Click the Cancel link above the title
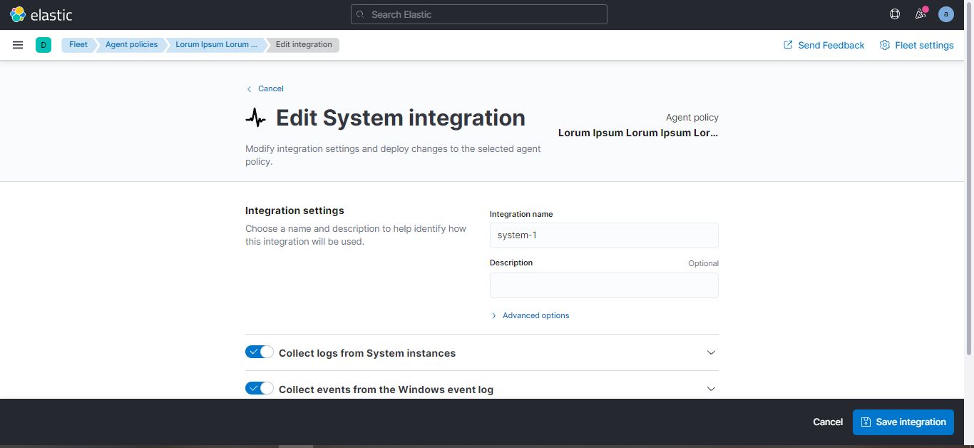Image resolution: width=974 pixels, height=448 pixels. (x=271, y=89)
